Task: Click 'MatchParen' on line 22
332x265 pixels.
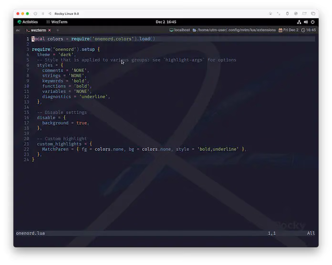Action: point(55,149)
